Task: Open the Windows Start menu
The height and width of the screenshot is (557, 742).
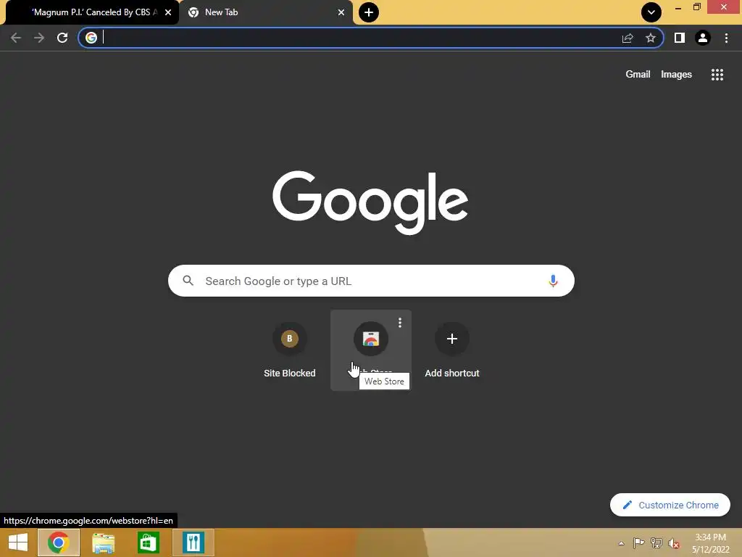Action: coord(18,542)
